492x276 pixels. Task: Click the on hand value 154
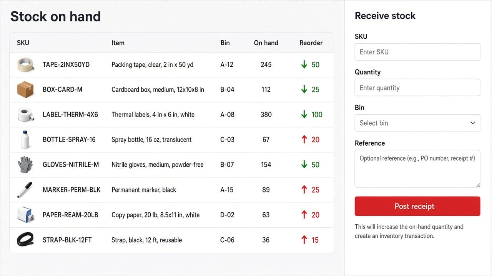pos(266,165)
